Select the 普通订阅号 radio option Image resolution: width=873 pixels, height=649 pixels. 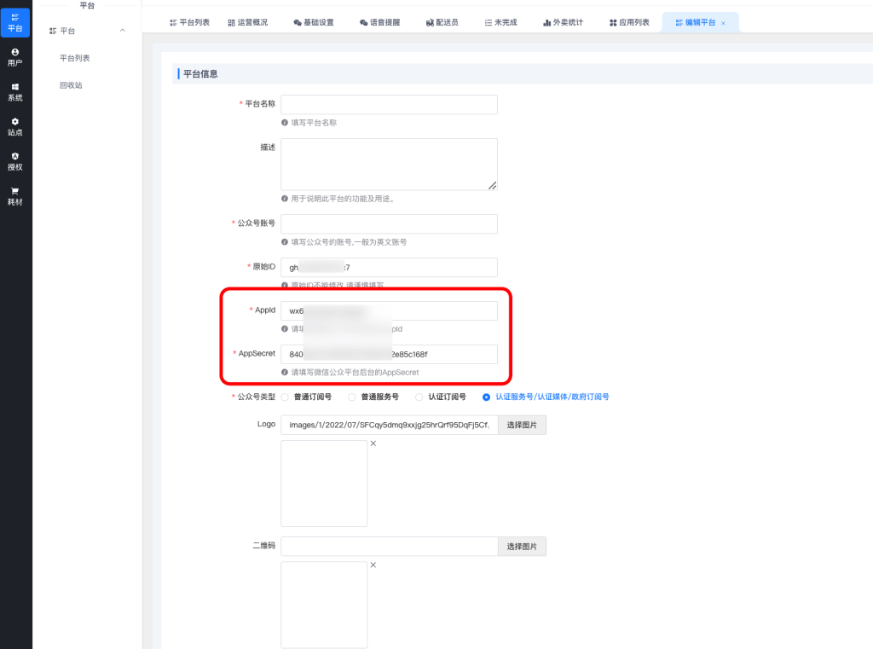286,397
